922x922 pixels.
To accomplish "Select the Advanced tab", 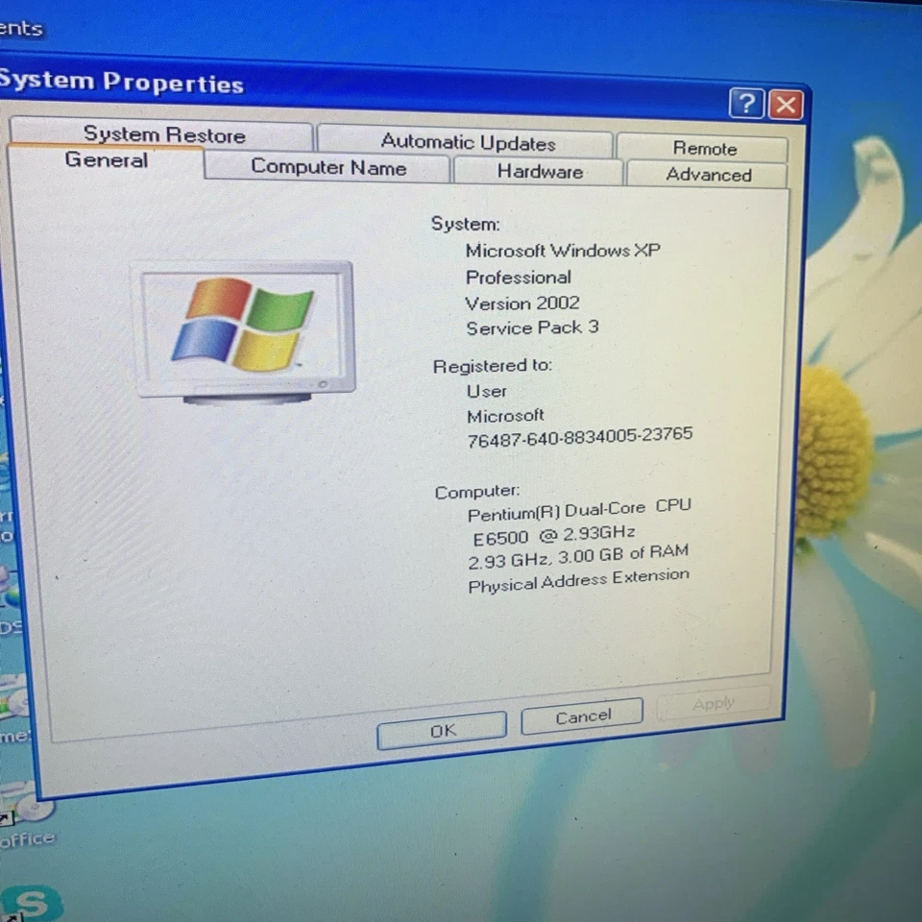I will tap(708, 175).
